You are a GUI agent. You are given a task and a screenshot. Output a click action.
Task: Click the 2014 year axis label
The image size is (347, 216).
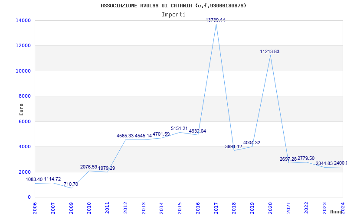[161, 208]
